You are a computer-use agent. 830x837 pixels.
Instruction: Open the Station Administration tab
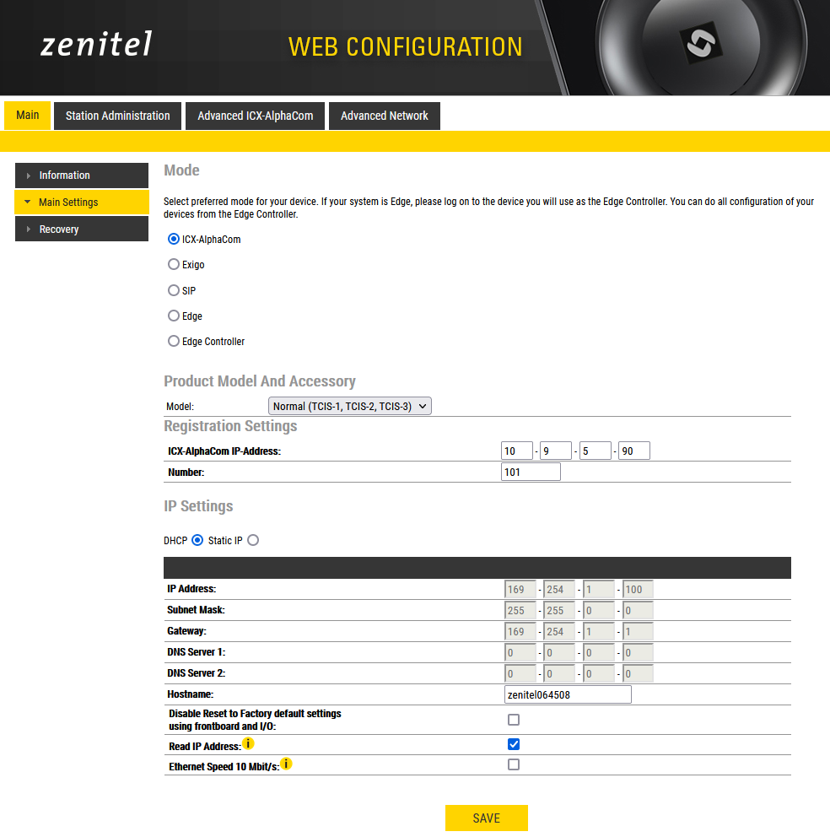point(117,116)
